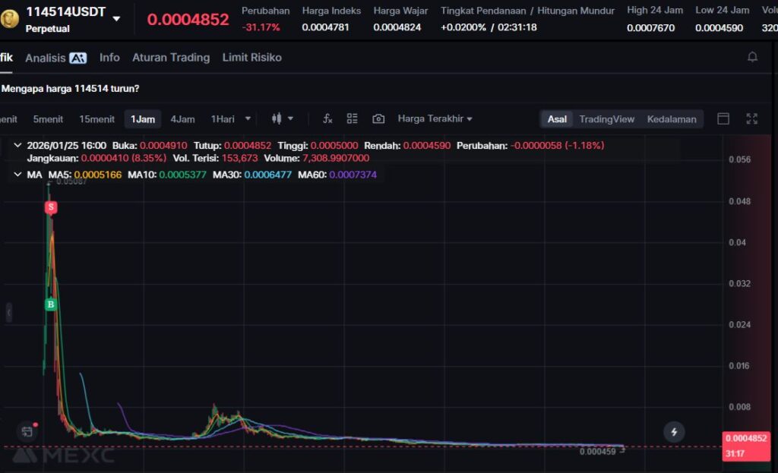The image size is (778, 473).
Task: Click 'Mengapa harga 114514 turun?' link
Action: 71,89
